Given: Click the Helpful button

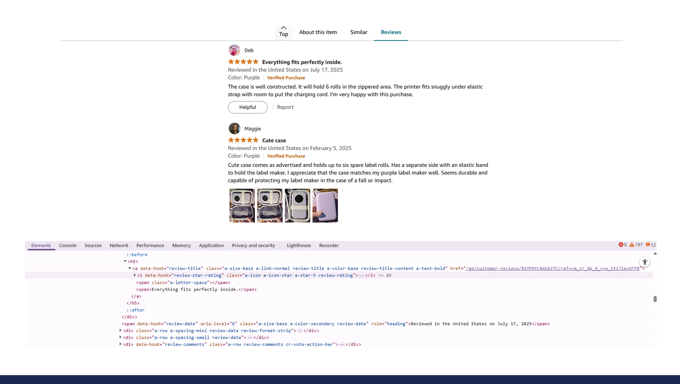Looking at the screenshot, I should (247, 107).
